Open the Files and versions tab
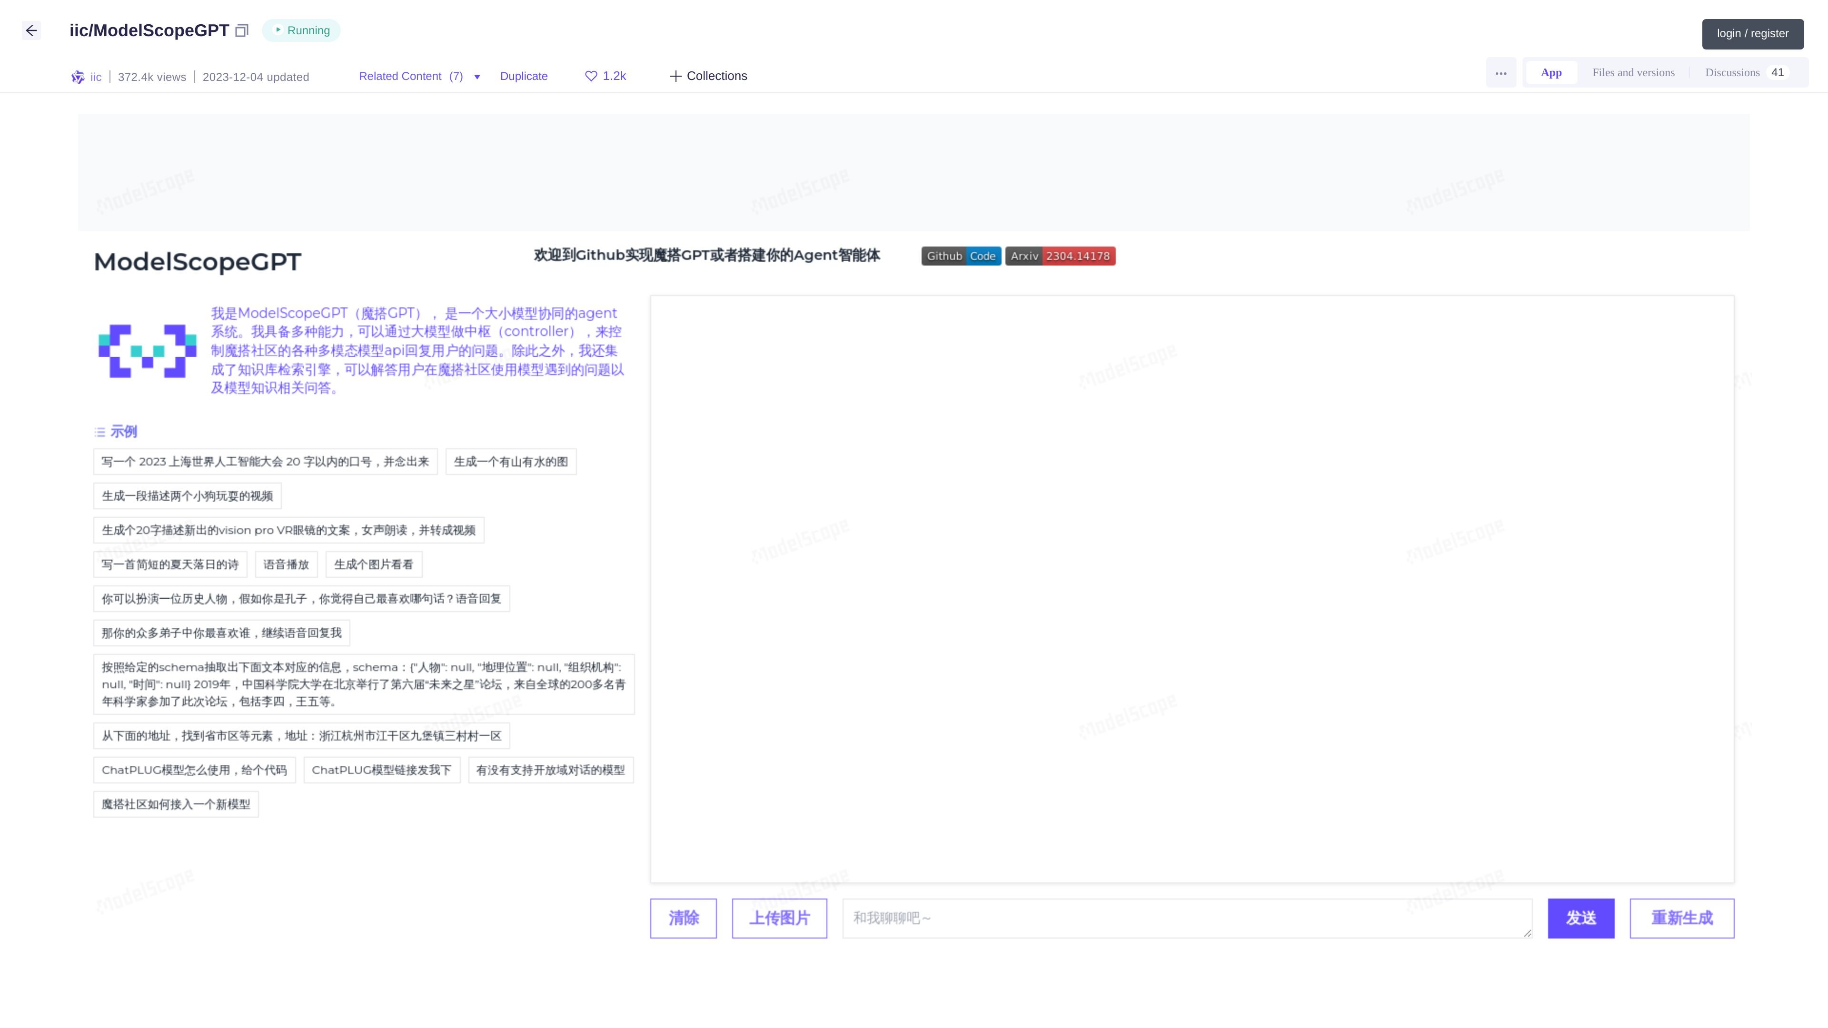Screen dimensions: 1828x1028 [1633, 72]
